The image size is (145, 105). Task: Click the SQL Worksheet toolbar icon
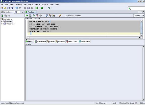[49, 8]
